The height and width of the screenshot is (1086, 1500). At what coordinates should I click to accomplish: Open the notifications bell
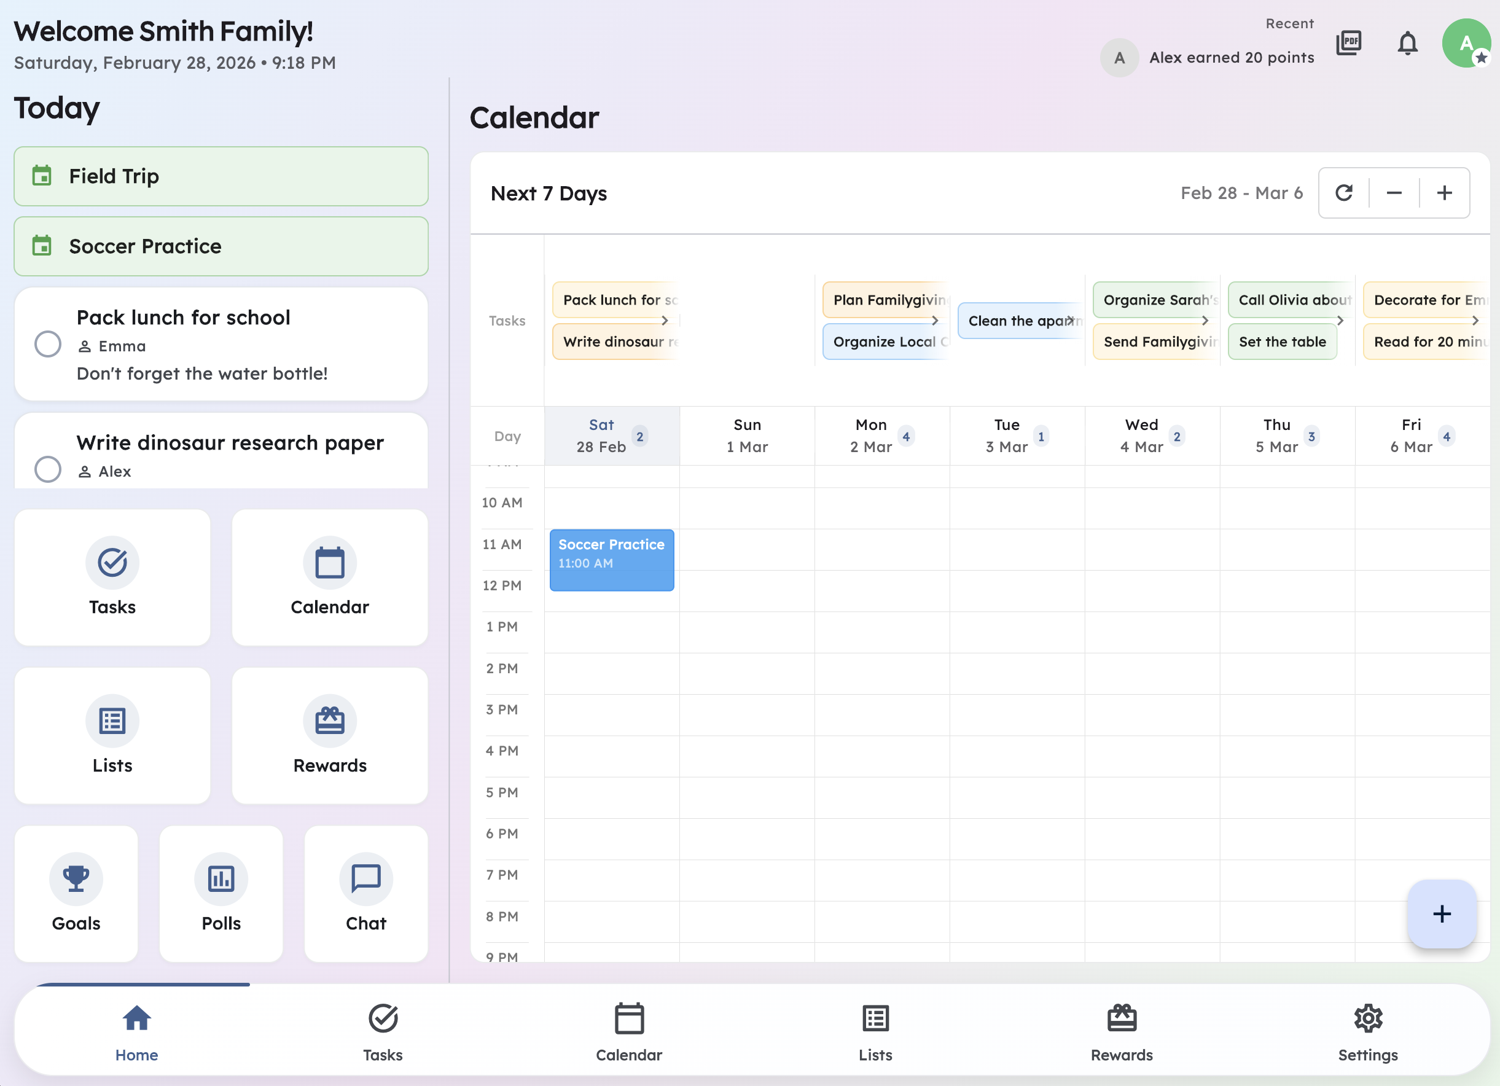pos(1407,42)
